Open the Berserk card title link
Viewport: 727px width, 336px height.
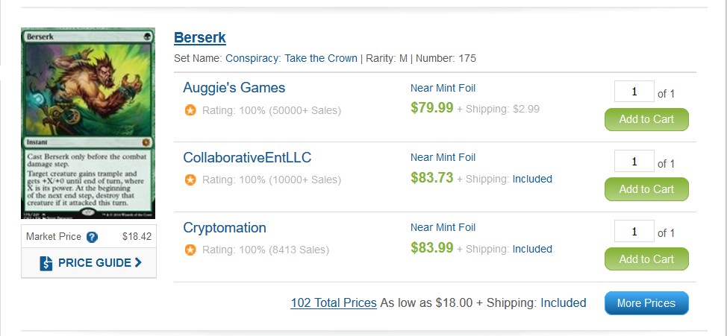click(199, 37)
